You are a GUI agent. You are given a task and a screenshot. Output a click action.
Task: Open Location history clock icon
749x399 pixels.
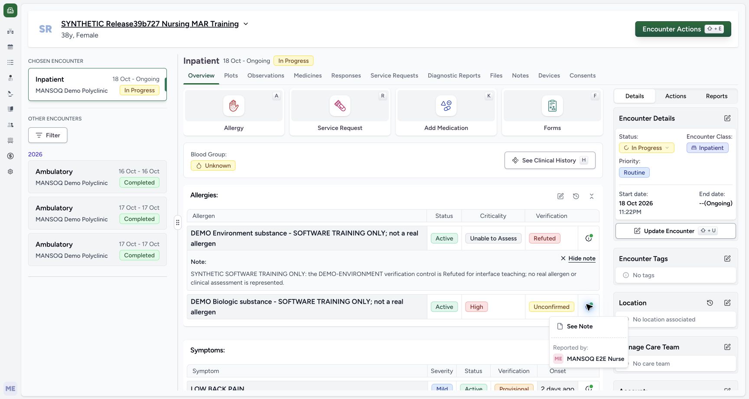pos(710,303)
